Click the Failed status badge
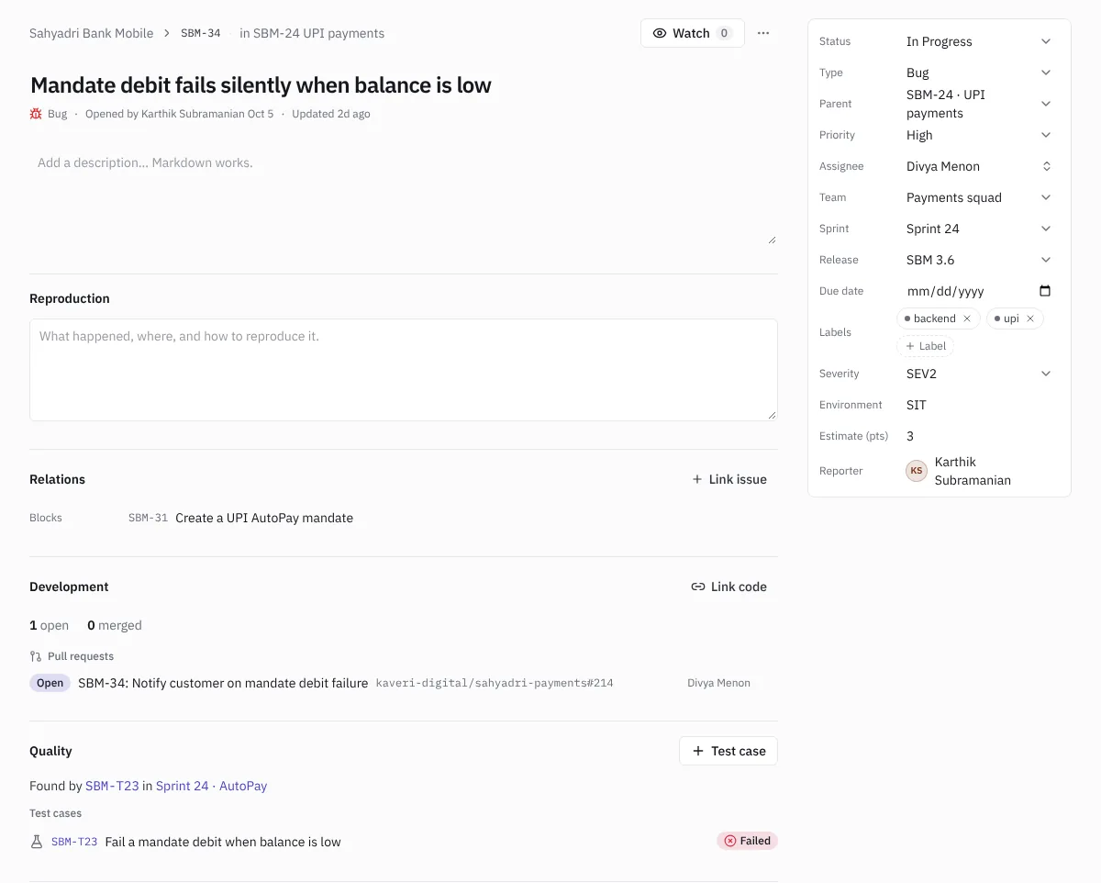This screenshot has height=883, width=1101. [x=747, y=841]
